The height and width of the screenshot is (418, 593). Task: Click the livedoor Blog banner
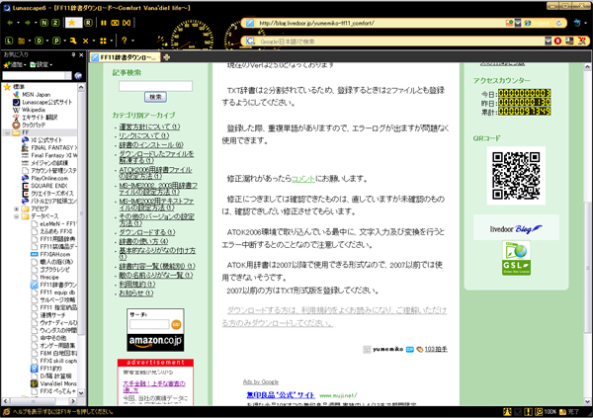tap(516, 227)
